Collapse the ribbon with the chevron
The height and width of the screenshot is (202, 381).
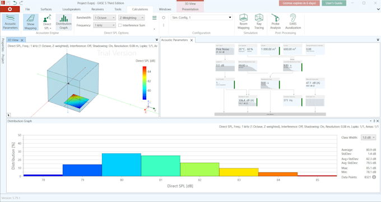point(378,9)
